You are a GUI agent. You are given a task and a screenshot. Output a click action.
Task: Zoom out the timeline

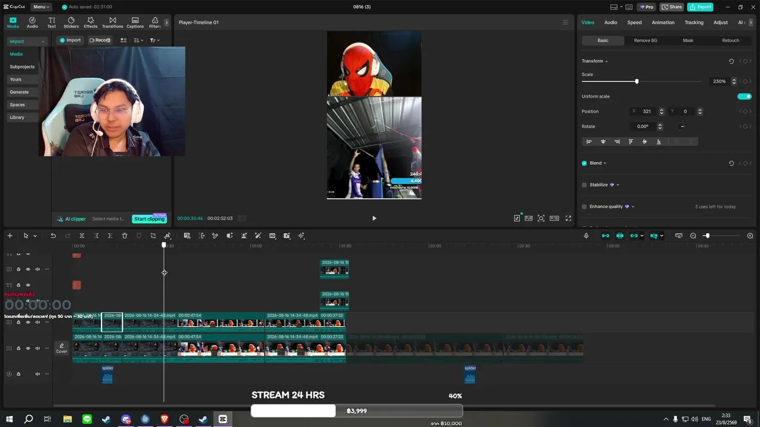coord(693,236)
